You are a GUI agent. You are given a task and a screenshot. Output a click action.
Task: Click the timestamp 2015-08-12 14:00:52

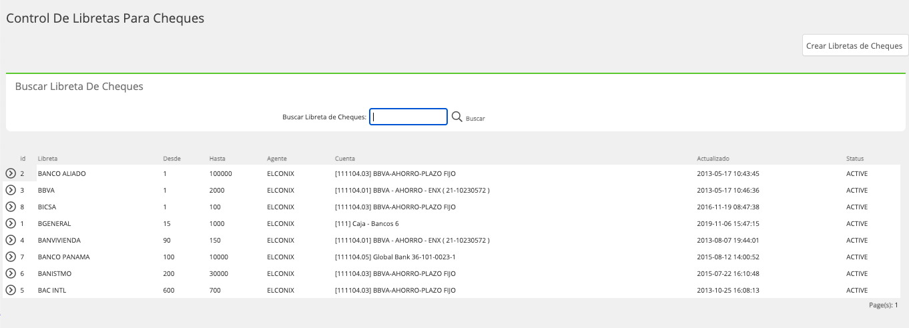[x=728, y=257]
